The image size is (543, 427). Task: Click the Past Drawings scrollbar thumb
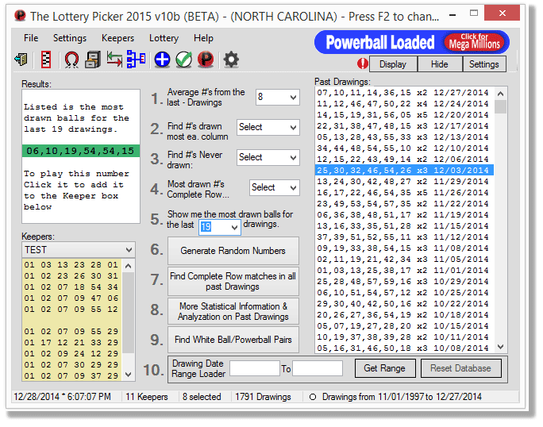500,106
